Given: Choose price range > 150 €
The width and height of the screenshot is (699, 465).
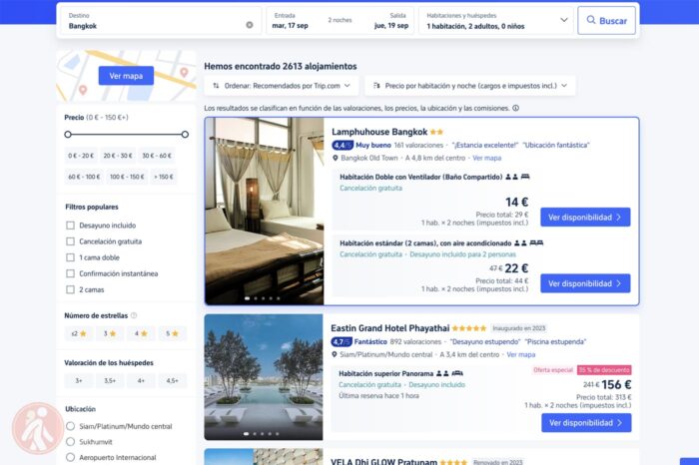Looking at the screenshot, I should pos(164,177).
